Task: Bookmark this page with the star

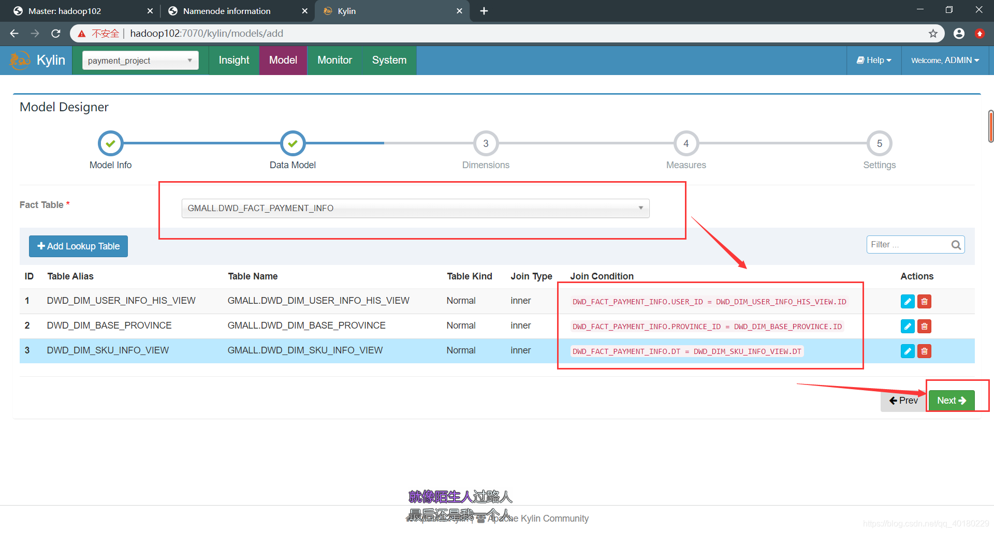Action: [x=933, y=34]
